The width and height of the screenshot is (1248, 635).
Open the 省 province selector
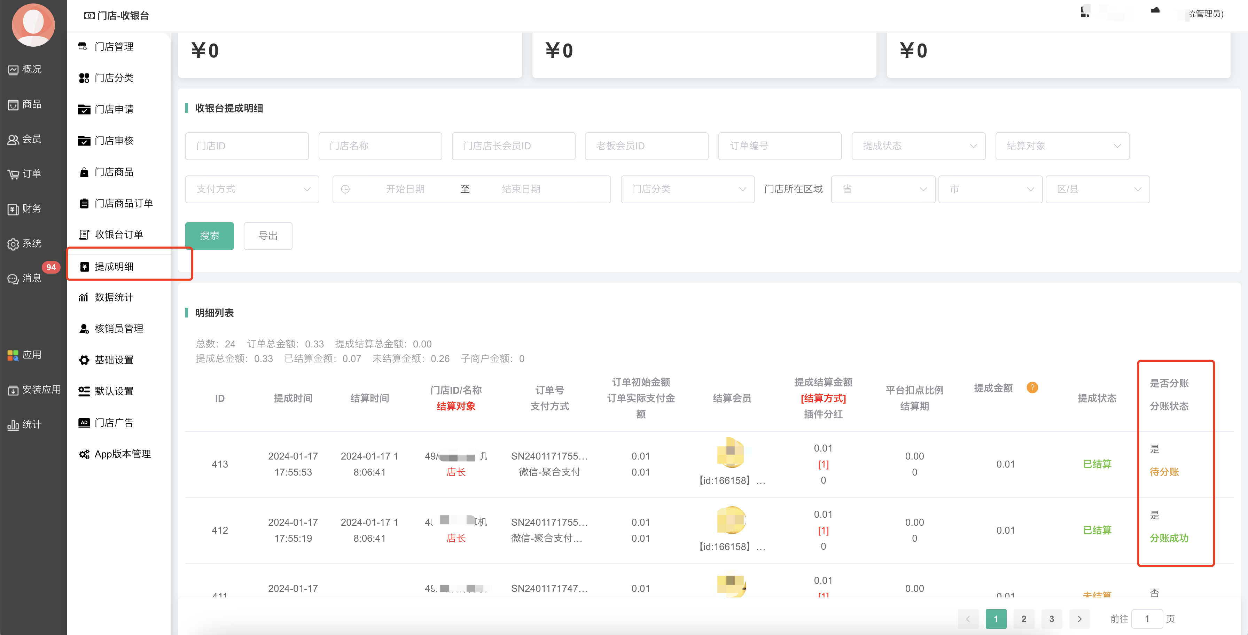click(x=883, y=189)
